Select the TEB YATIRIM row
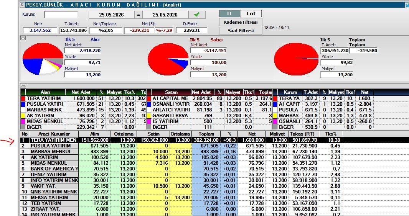The height and width of the screenshot is (216, 409). pyautogui.click(x=181, y=203)
